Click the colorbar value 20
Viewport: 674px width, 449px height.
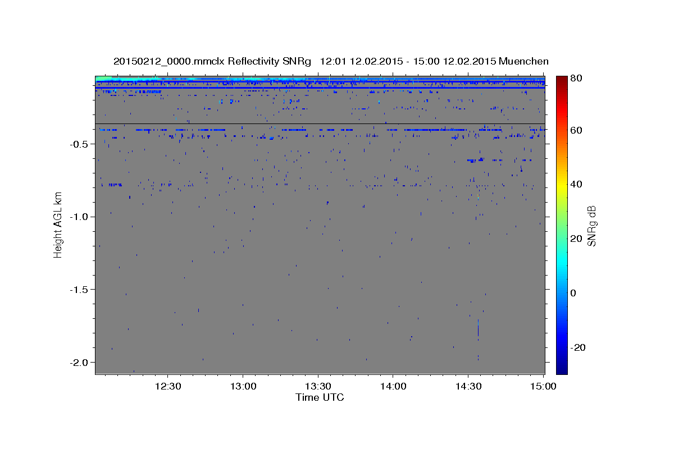pos(577,239)
